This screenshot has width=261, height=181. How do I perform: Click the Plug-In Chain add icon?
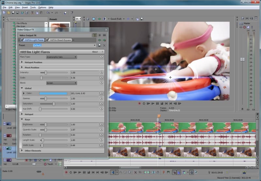click(100, 40)
